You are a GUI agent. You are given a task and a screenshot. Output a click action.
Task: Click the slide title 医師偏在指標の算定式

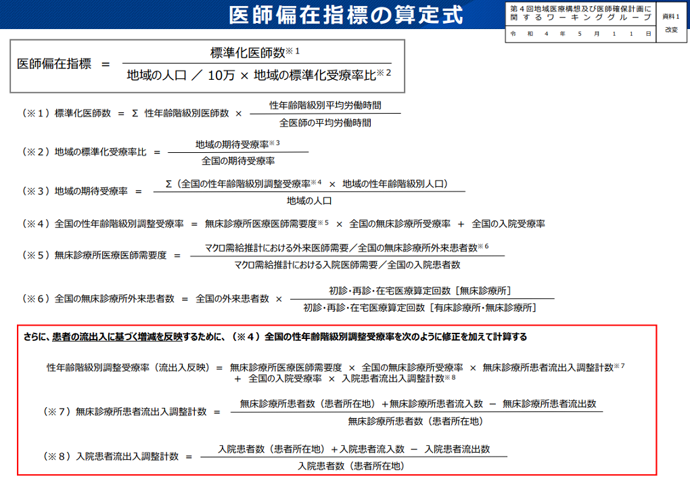346,15
